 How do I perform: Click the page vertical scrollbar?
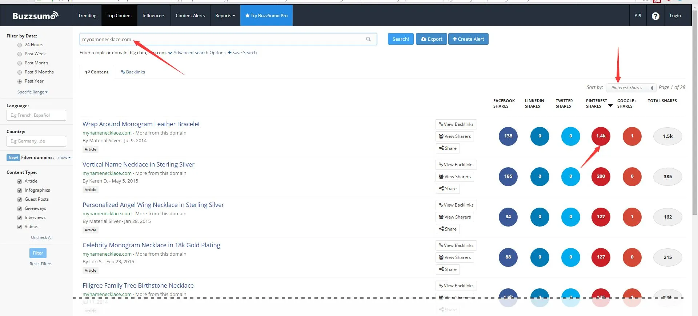tap(695, 113)
